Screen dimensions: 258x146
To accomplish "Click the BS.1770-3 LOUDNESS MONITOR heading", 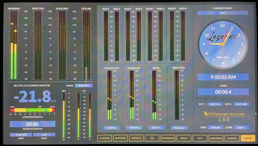I will click(32, 85).
